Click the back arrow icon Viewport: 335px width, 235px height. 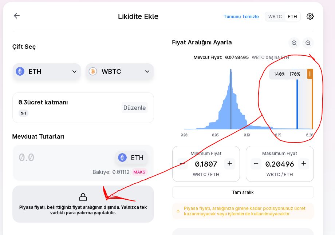[16, 16]
